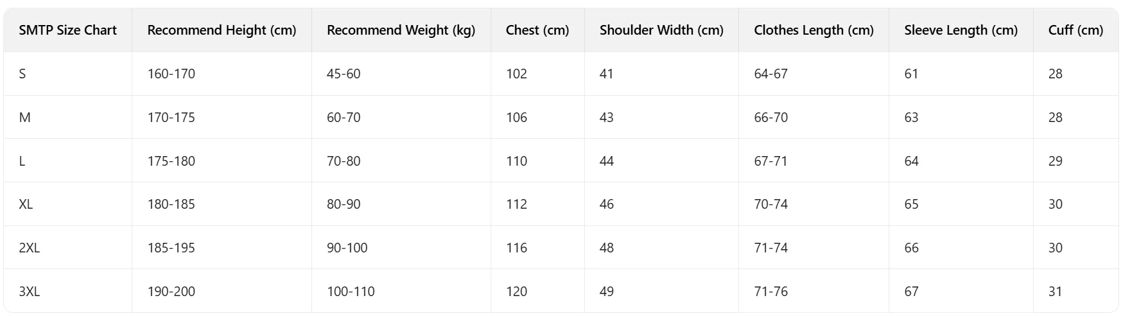The height and width of the screenshot is (316, 1123).
Task: Click sleeve length 61 in S row
Action: 911,74
